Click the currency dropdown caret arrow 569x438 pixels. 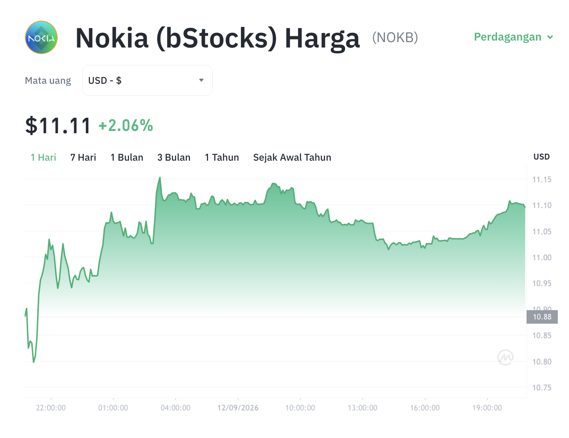pos(201,80)
